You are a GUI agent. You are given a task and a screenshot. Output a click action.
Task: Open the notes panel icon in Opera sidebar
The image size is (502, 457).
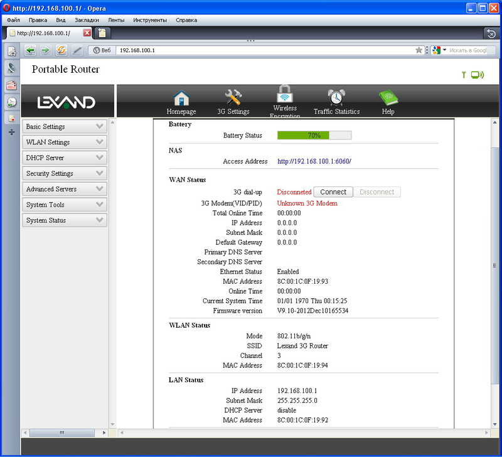pos(11,119)
